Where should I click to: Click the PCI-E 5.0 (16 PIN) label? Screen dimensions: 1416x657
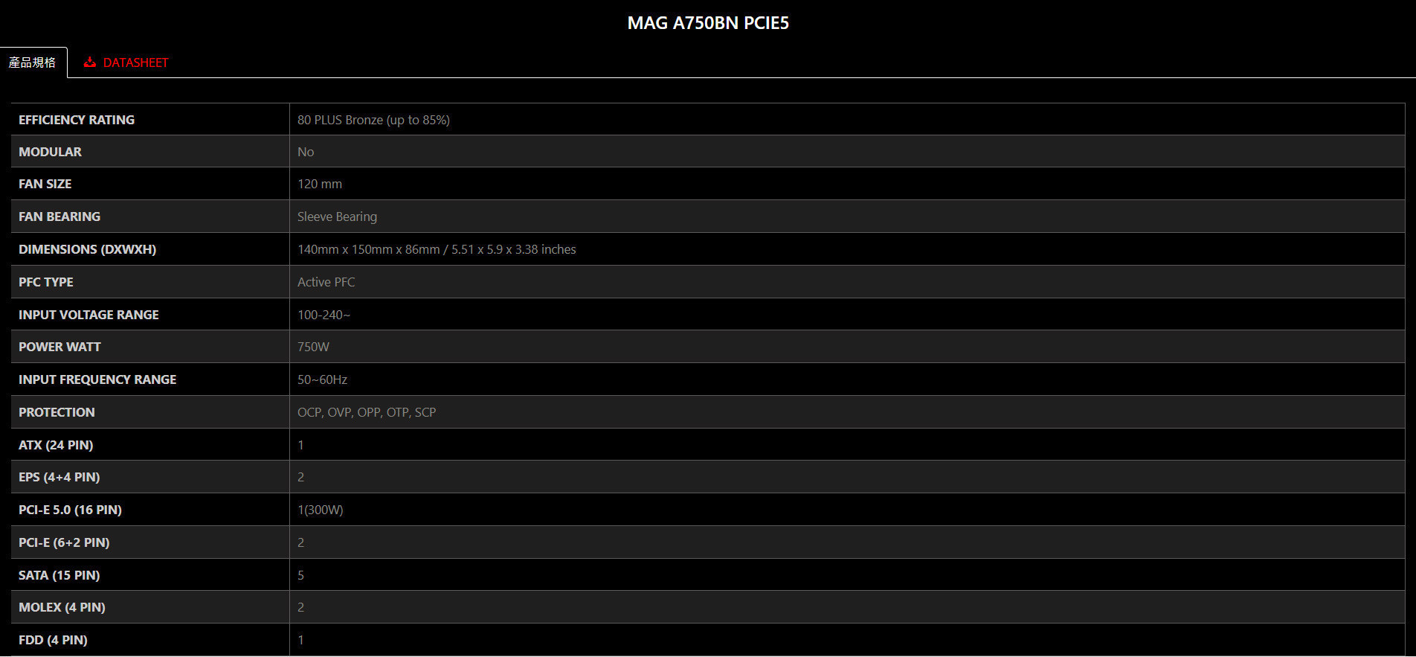click(x=70, y=510)
